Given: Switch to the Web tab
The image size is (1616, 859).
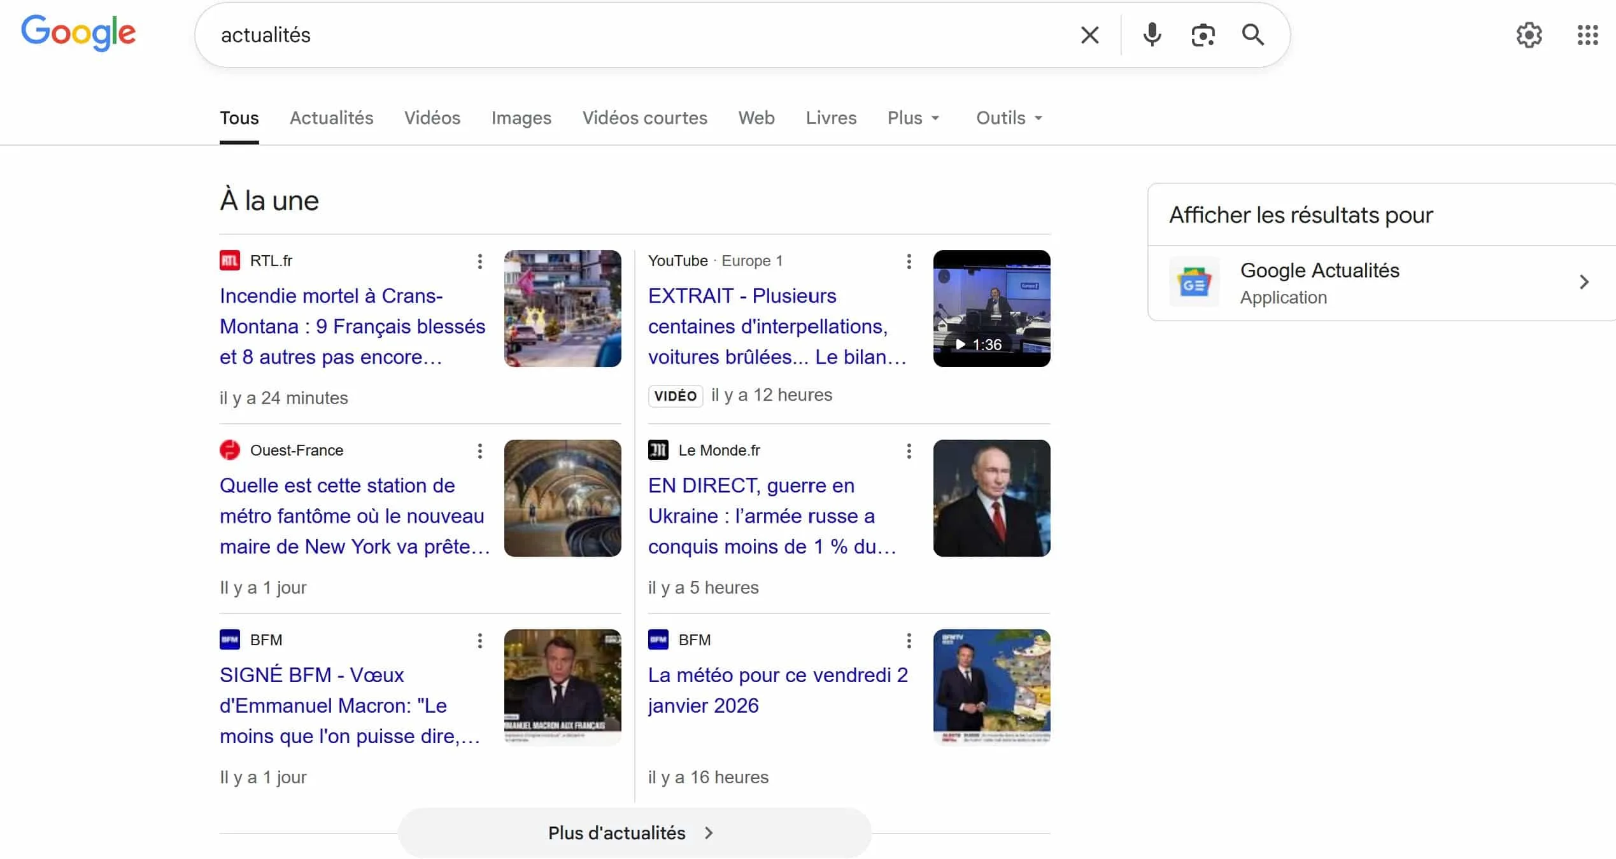Looking at the screenshot, I should tap(756, 118).
